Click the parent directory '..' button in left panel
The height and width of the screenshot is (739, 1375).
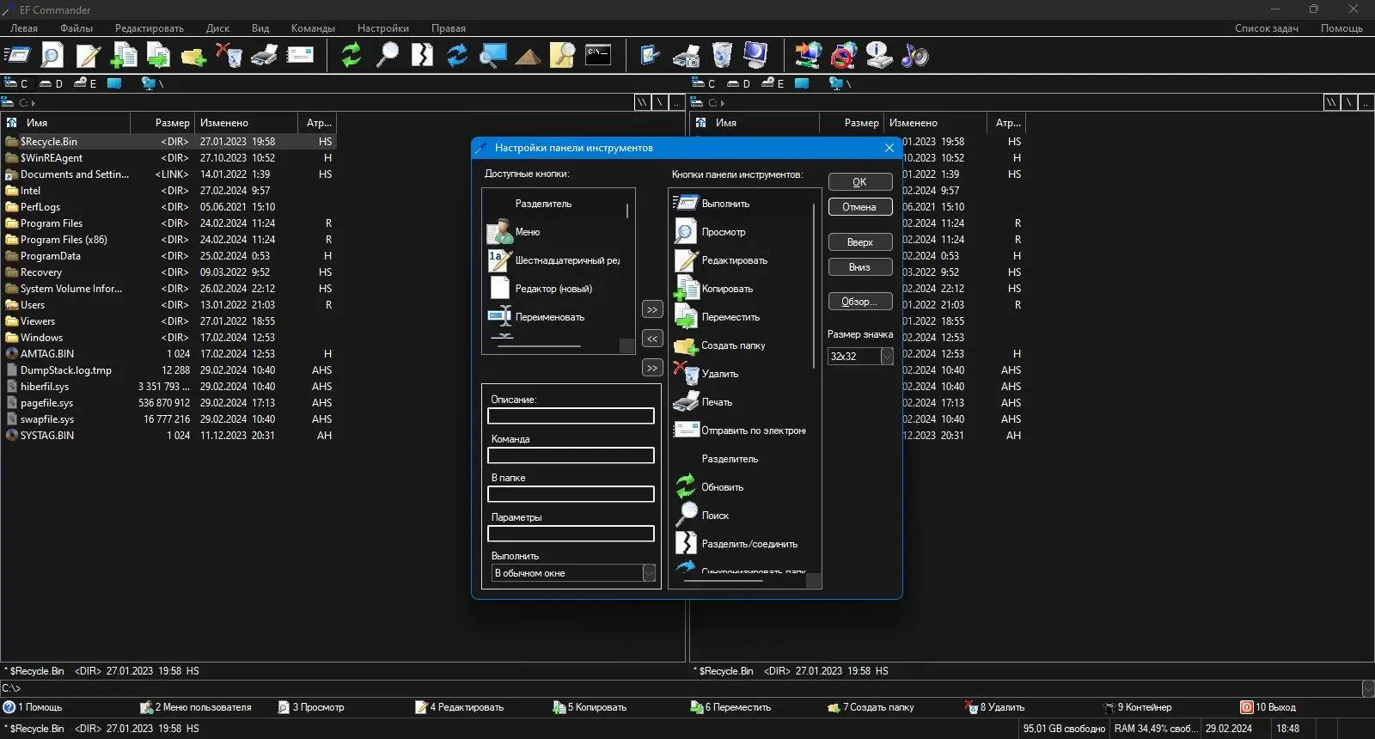tap(677, 102)
